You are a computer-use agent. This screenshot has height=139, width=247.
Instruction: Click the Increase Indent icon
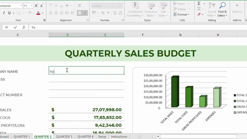point(72,13)
